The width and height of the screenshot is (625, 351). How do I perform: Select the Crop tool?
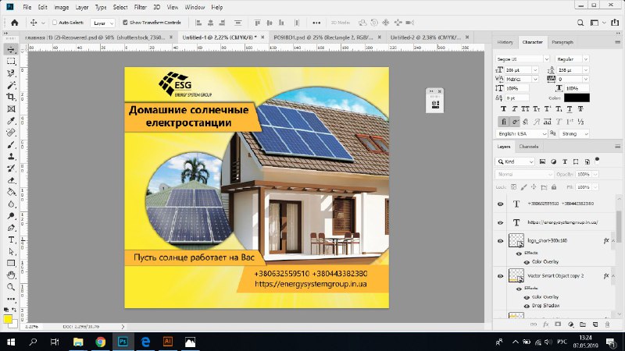click(x=11, y=97)
